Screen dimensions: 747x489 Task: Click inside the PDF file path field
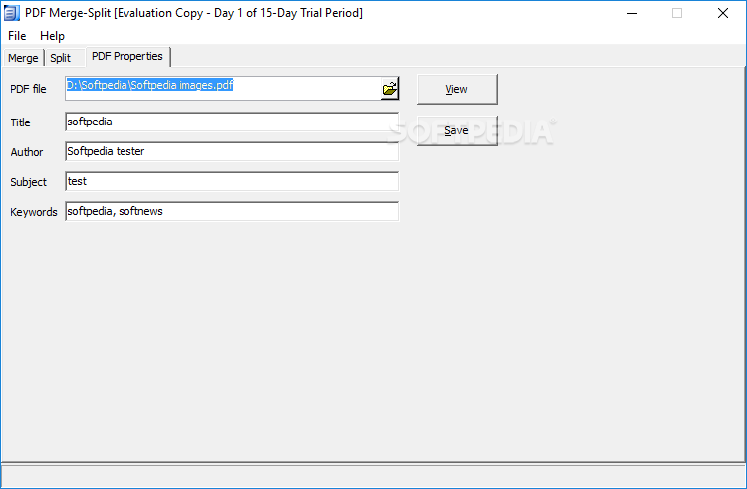pyautogui.click(x=223, y=88)
